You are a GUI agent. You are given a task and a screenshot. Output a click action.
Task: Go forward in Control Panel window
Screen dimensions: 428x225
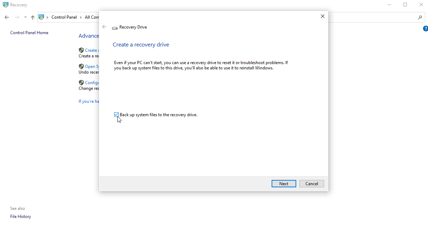click(x=17, y=17)
